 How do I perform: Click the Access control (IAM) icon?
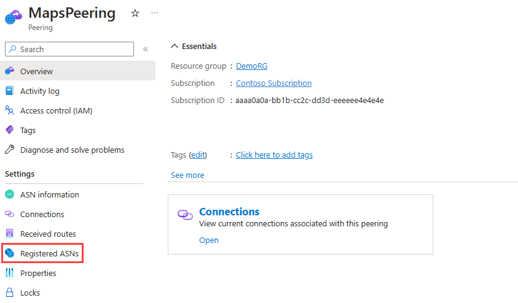10,110
